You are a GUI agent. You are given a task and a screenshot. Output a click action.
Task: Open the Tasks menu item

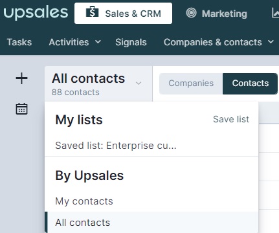pyautogui.click(x=19, y=42)
